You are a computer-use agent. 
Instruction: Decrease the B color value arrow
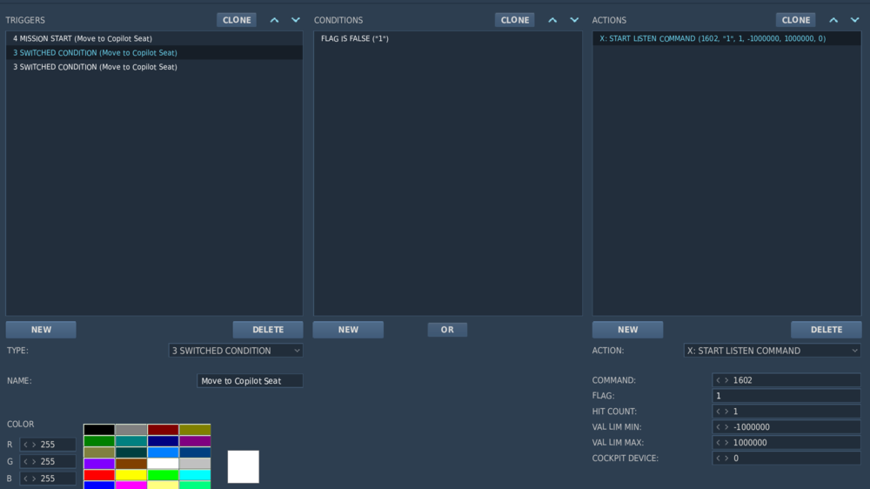point(25,478)
